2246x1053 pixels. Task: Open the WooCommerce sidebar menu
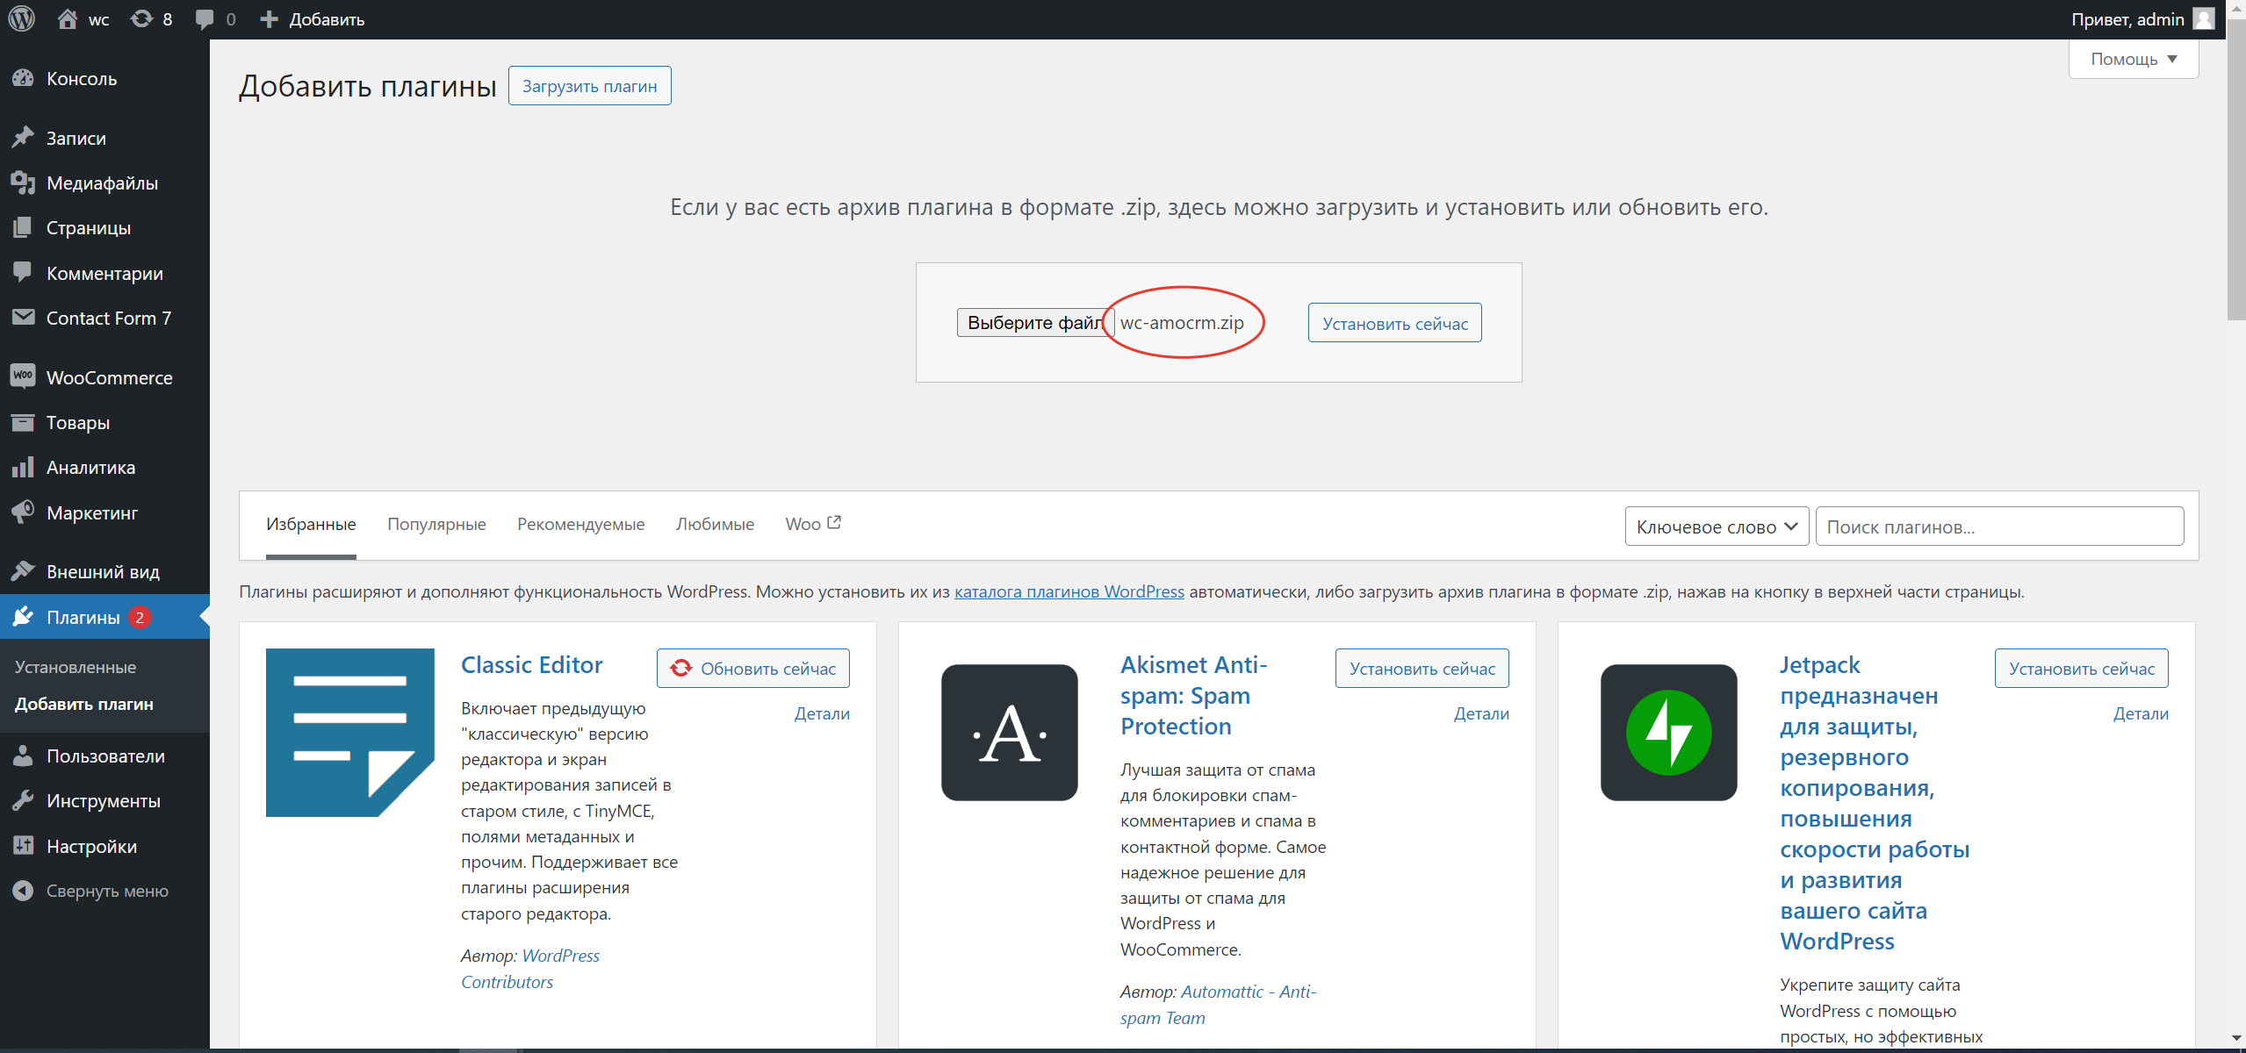point(109,377)
